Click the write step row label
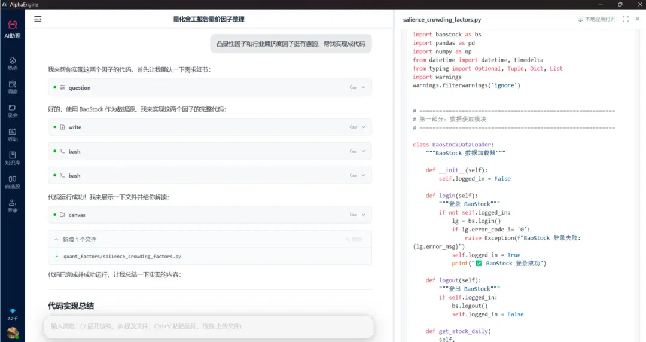 coord(75,127)
